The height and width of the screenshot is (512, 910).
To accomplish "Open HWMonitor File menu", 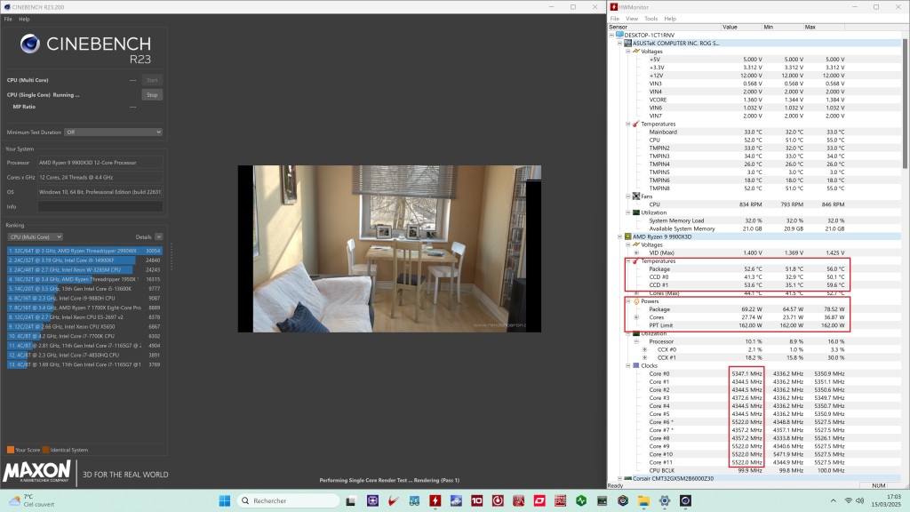I will pyautogui.click(x=615, y=19).
